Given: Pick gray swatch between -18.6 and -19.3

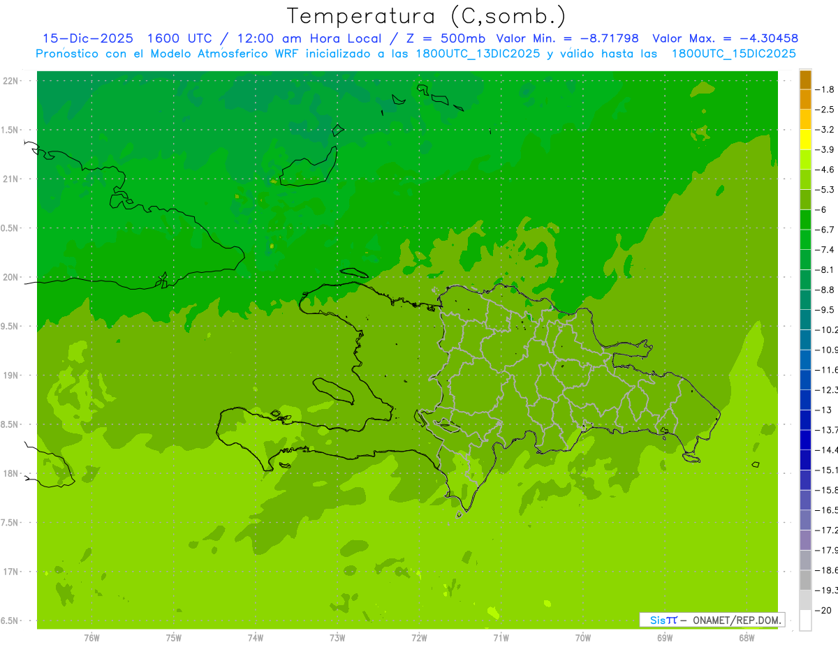Looking at the screenshot, I should pos(805,581).
